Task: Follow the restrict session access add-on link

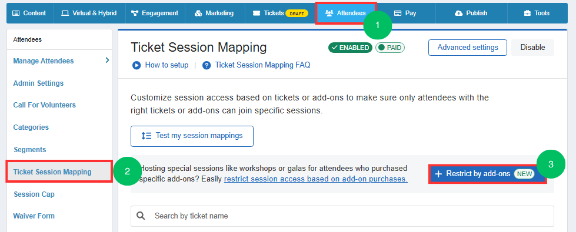Action: tap(316, 179)
